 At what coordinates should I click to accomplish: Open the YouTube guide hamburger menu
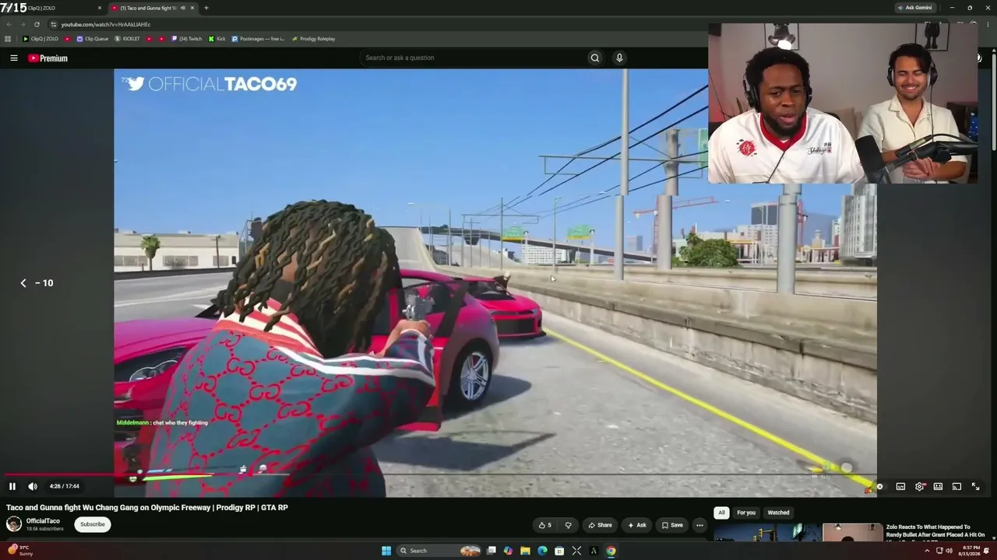pyautogui.click(x=14, y=58)
